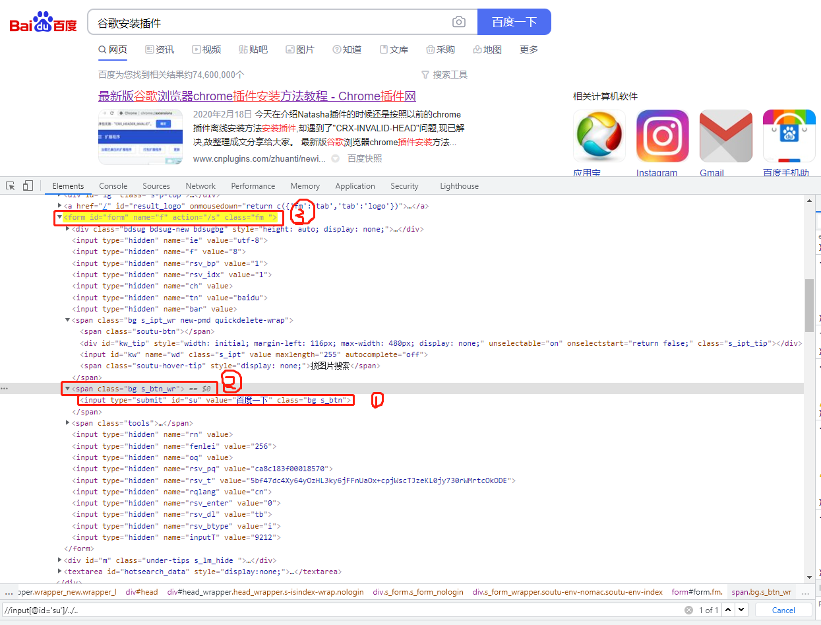
Task: Click the 应用宝 software icon
Action: pyautogui.click(x=599, y=135)
